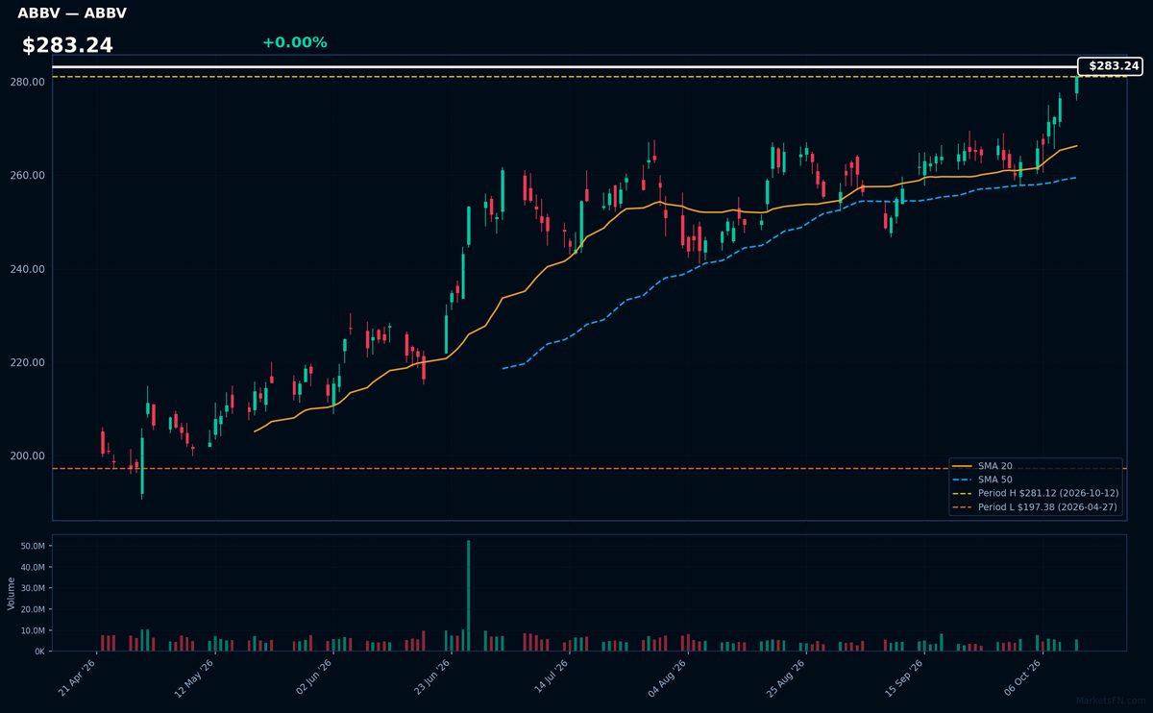The width and height of the screenshot is (1153, 713).
Task: Click the 50.0M volume axis label
Action: [34, 546]
